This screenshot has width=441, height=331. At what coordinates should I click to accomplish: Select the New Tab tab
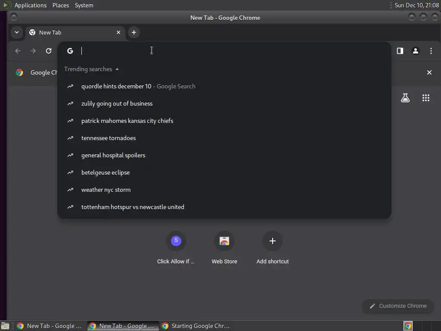75,32
